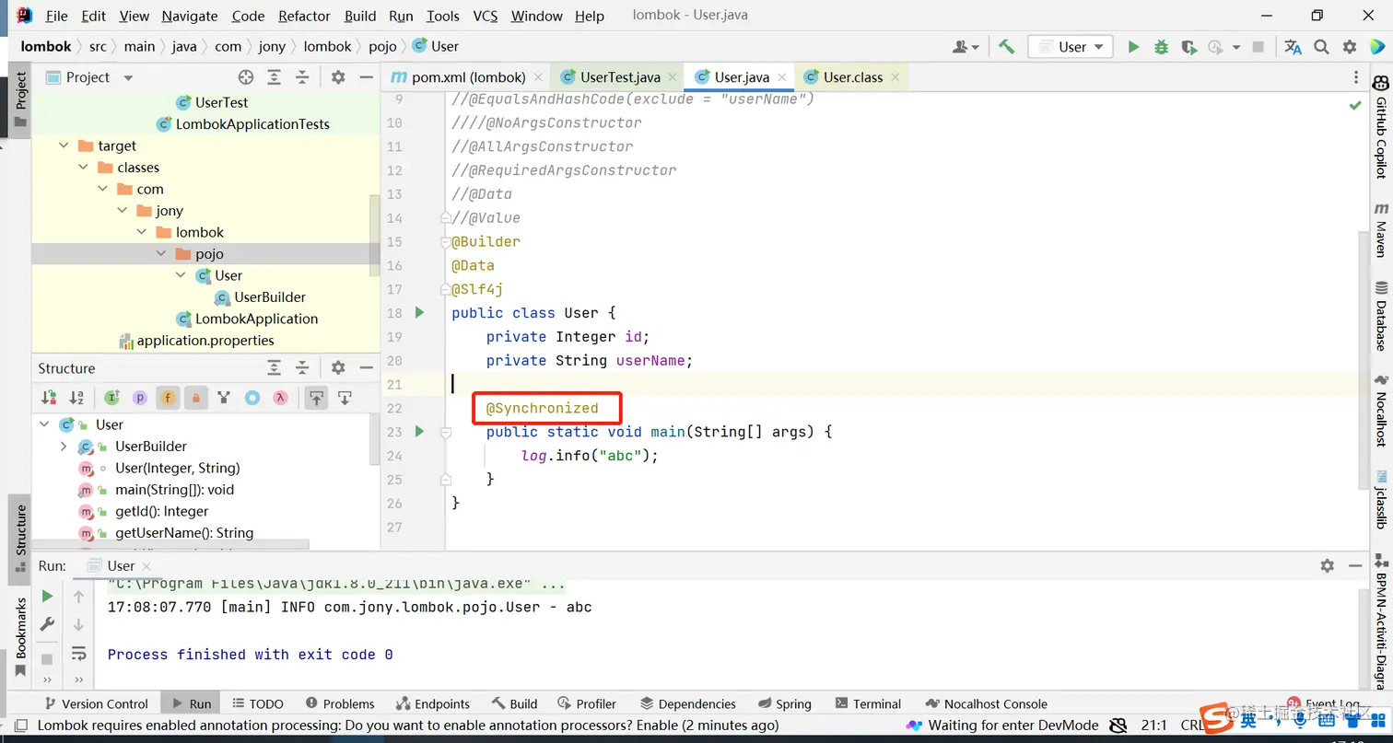Fold the main method at line 23

click(x=446, y=432)
